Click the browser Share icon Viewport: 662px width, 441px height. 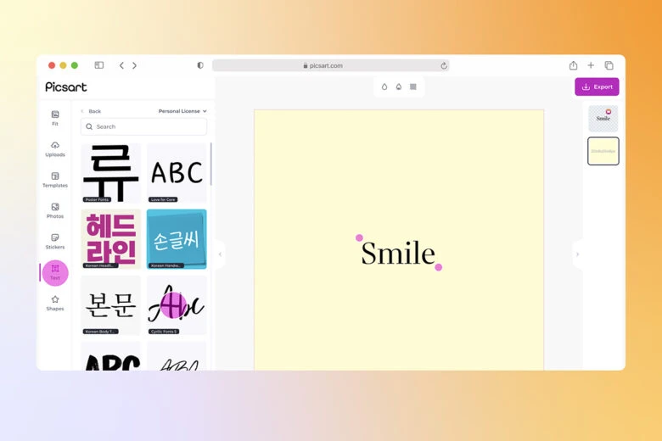point(573,65)
